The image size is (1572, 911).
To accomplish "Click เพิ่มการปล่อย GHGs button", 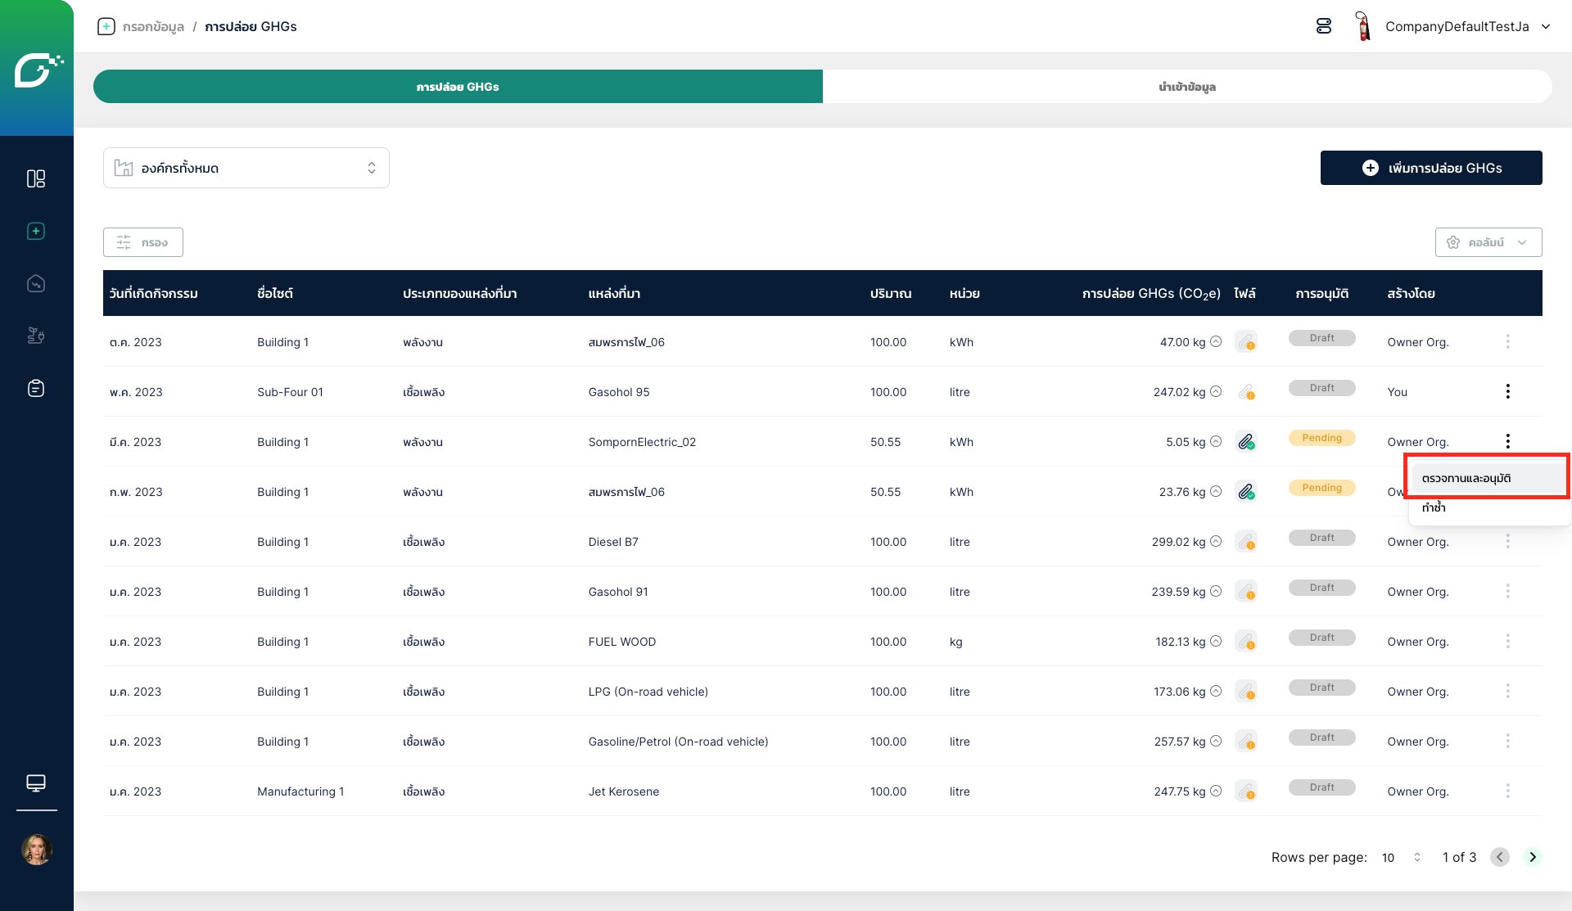I will click(x=1430, y=168).
